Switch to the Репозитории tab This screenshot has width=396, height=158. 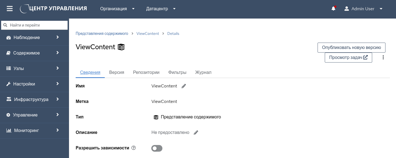[x=146, y=72]
